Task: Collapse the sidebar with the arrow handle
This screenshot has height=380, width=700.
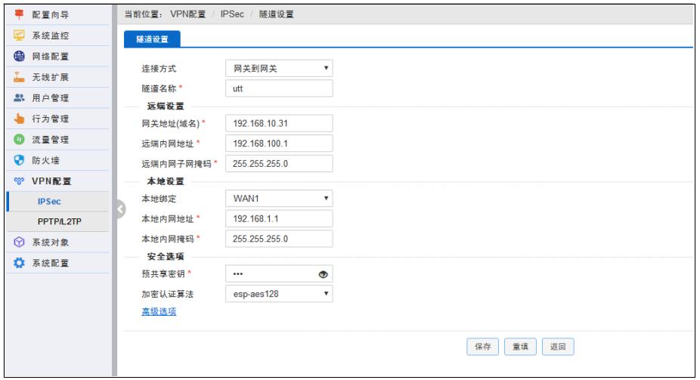Action: (120, 209)
